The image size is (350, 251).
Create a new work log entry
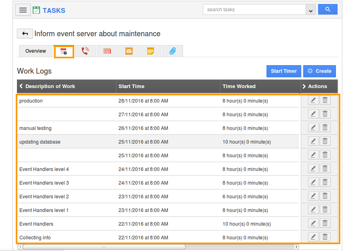(x=319, y=71)
